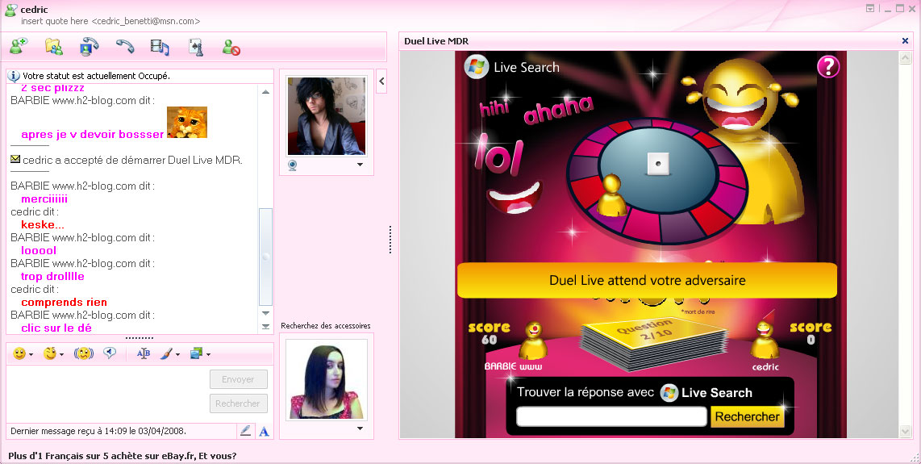Click the Live Search text field
The width and height of the screenshot is (921, 464).
[611, 417]
